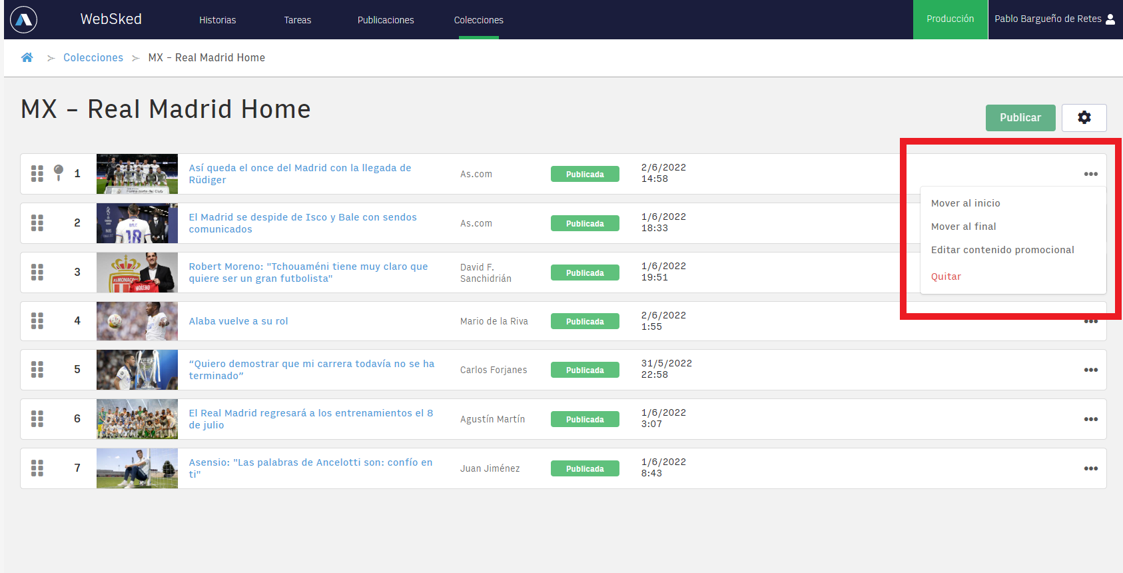The height and width of the screenshot is (573, 1123).
Task: Click thumbnail of Asensio story
Action: 137,468
